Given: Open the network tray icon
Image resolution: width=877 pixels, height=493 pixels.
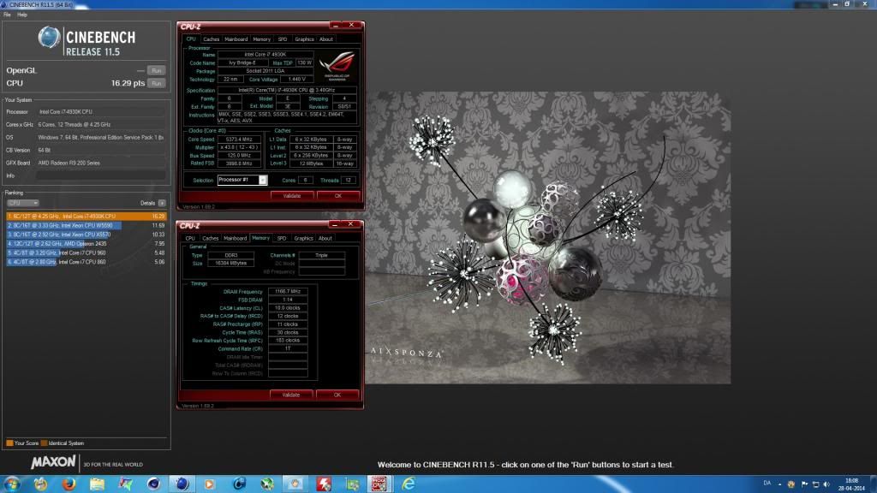Looking at the screenshot, I should pyautogui.click(x=815, y=484).
